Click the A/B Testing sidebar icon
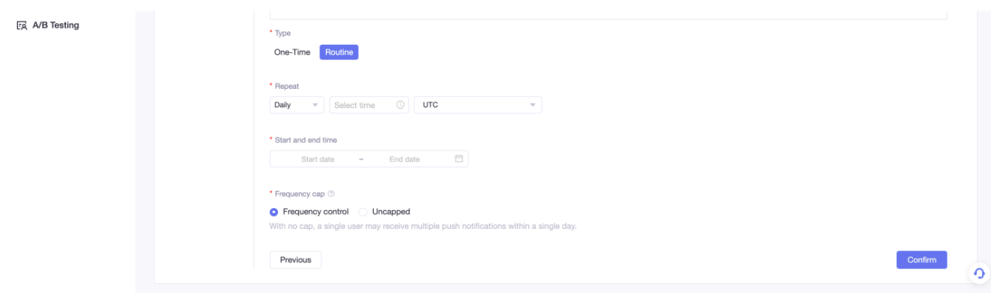Image resolution: width=991 pixels, height=293 pixels. [x=21, y=26]
